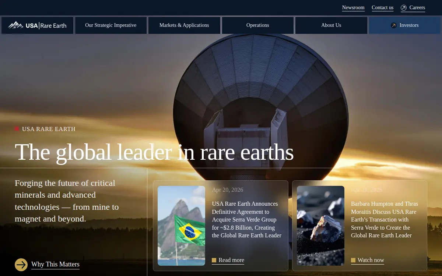
Task: Open the Serra Verde agreement headline
Action: point(247,220)
